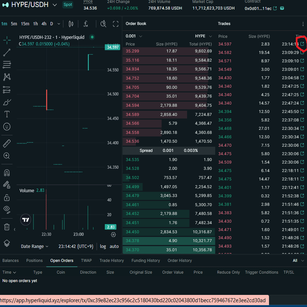Hide all drawings with eye icon

tap(7, 210)
